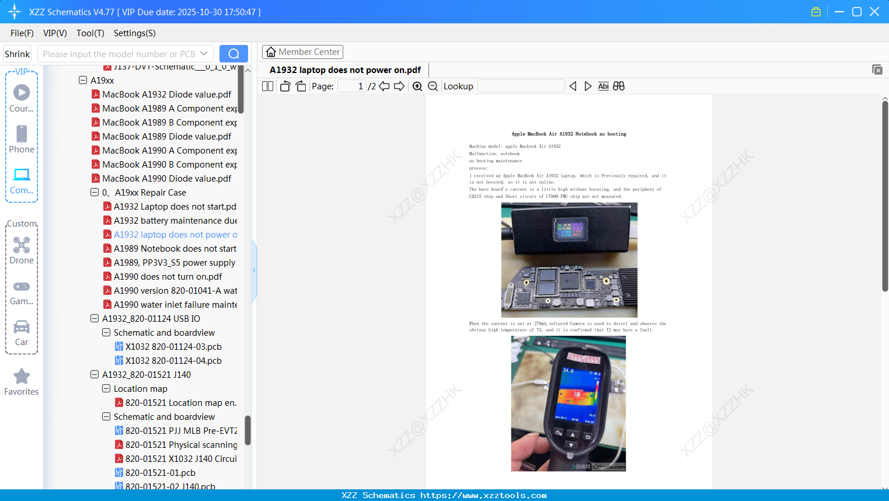Open the VIP(V) menu
The image size is (889, 501).
pos(55,33)
